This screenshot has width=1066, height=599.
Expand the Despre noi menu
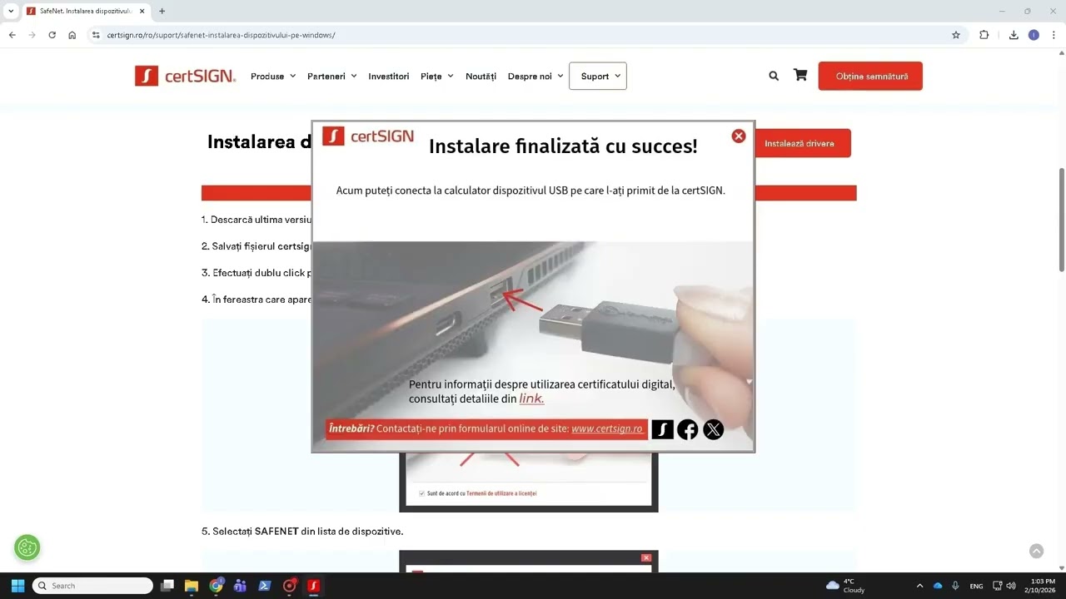click(x=535, y=76)
